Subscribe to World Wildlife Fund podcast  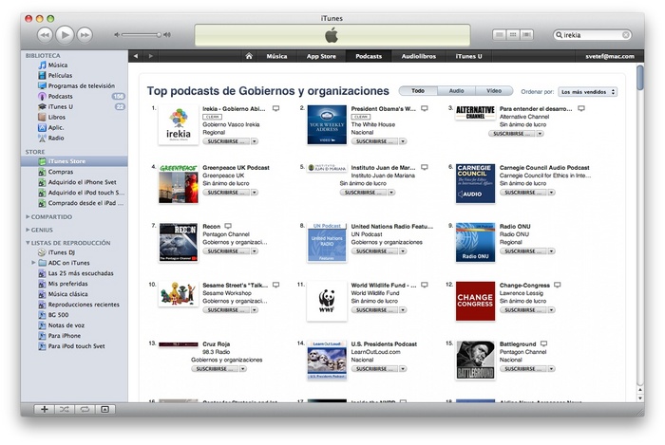374,310
